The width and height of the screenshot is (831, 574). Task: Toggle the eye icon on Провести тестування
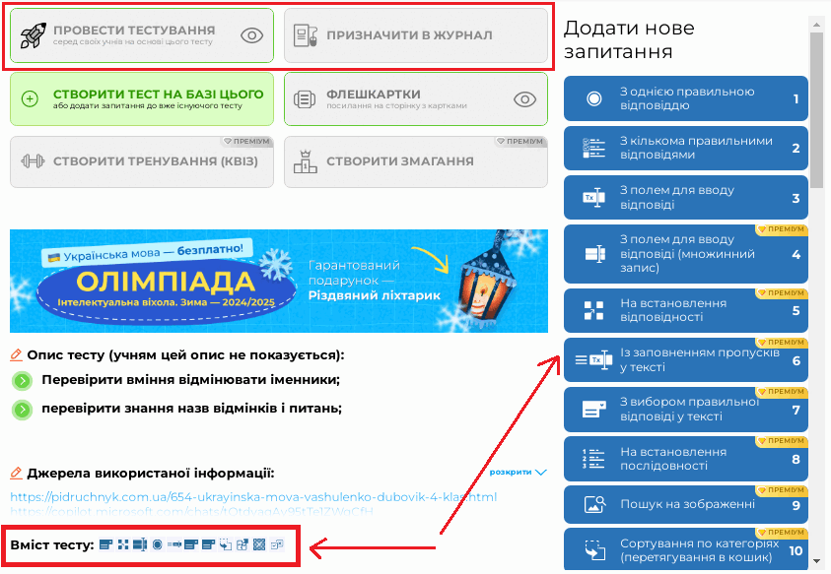point(251,35)
